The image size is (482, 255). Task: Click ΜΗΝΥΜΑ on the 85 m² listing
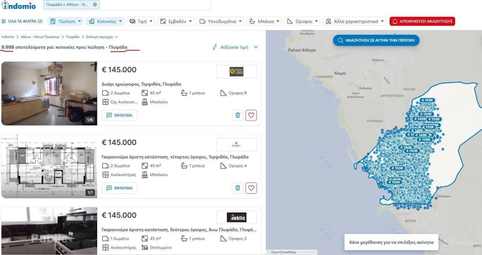tap(119, 115)
